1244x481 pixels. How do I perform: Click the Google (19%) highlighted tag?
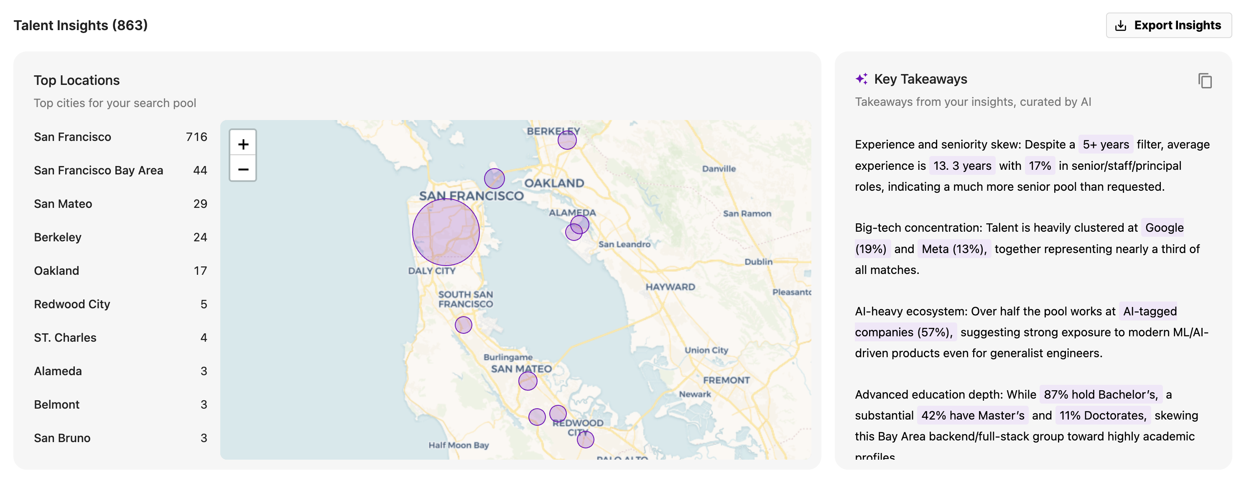1163,228
